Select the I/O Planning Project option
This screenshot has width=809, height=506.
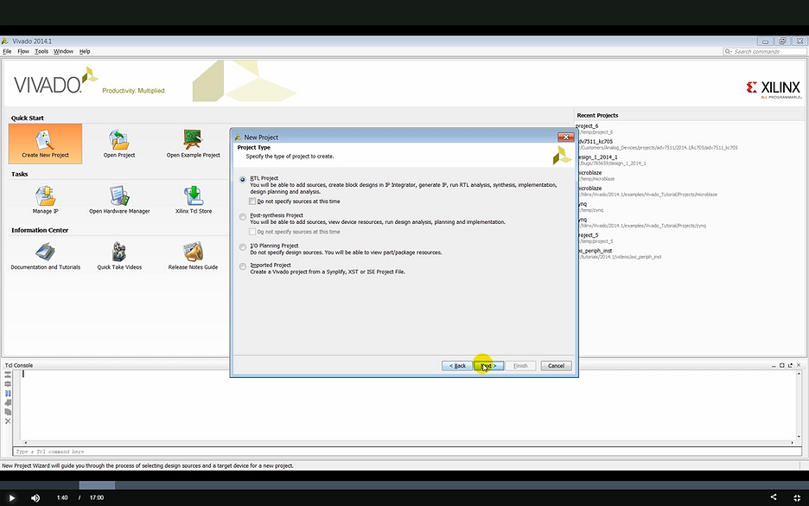pos(243,247)
